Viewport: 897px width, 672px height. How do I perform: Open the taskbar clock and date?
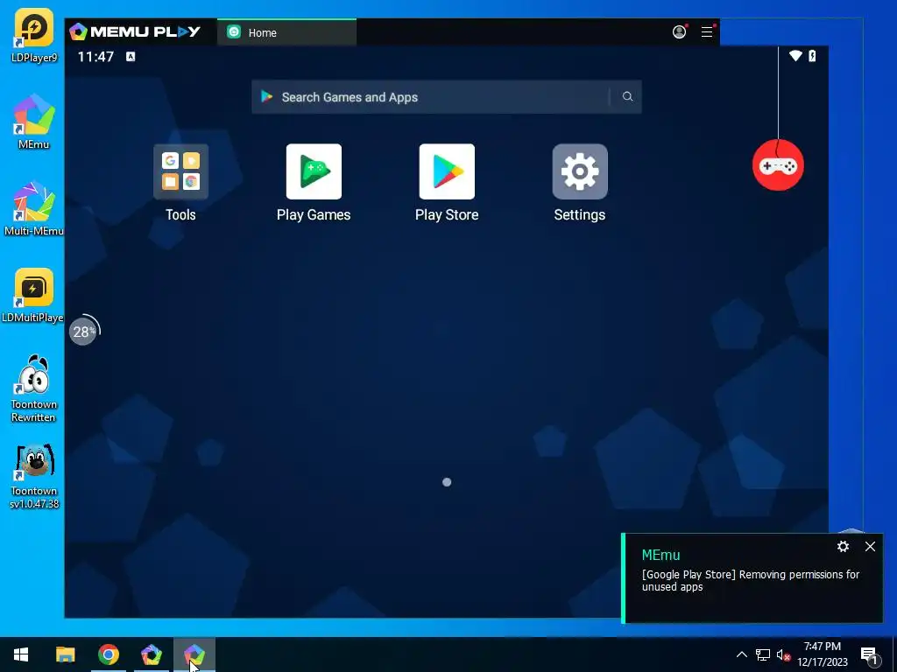822,654
